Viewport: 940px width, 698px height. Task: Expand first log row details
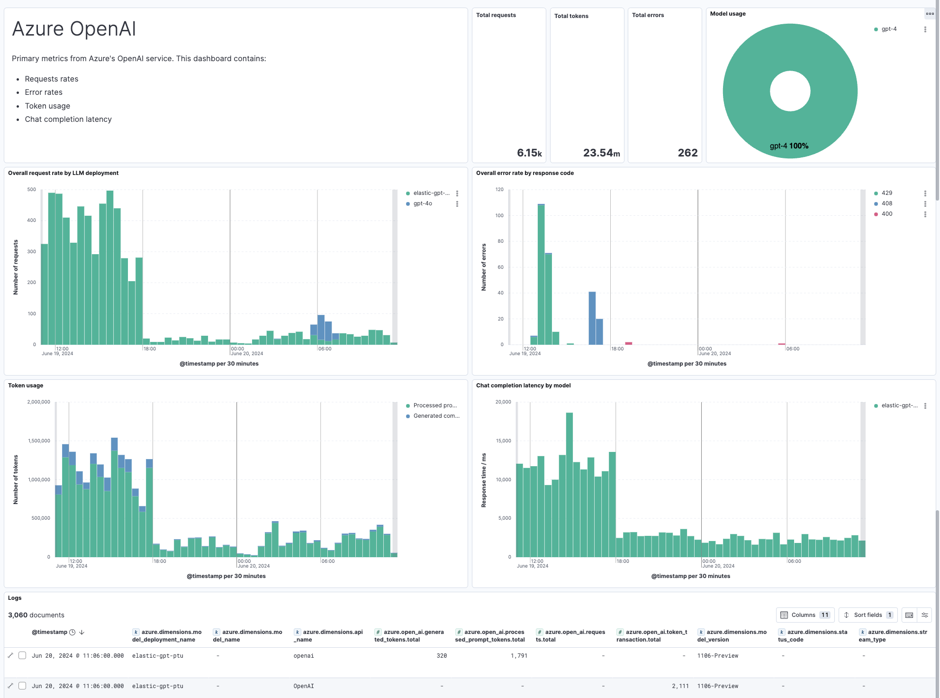coord(10,655)
